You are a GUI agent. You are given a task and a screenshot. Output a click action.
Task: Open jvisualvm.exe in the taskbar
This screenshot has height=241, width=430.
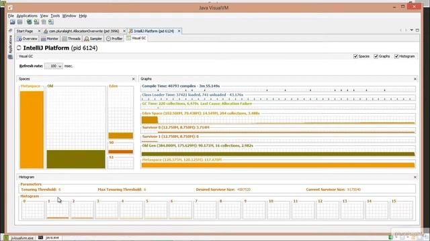coord(19,238)
